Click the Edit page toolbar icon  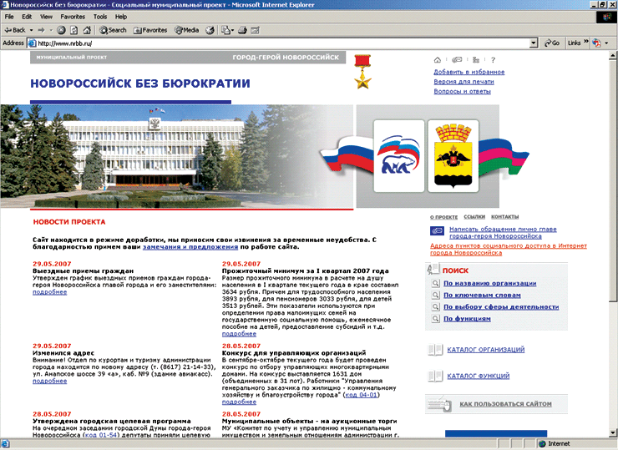(256, 30)
